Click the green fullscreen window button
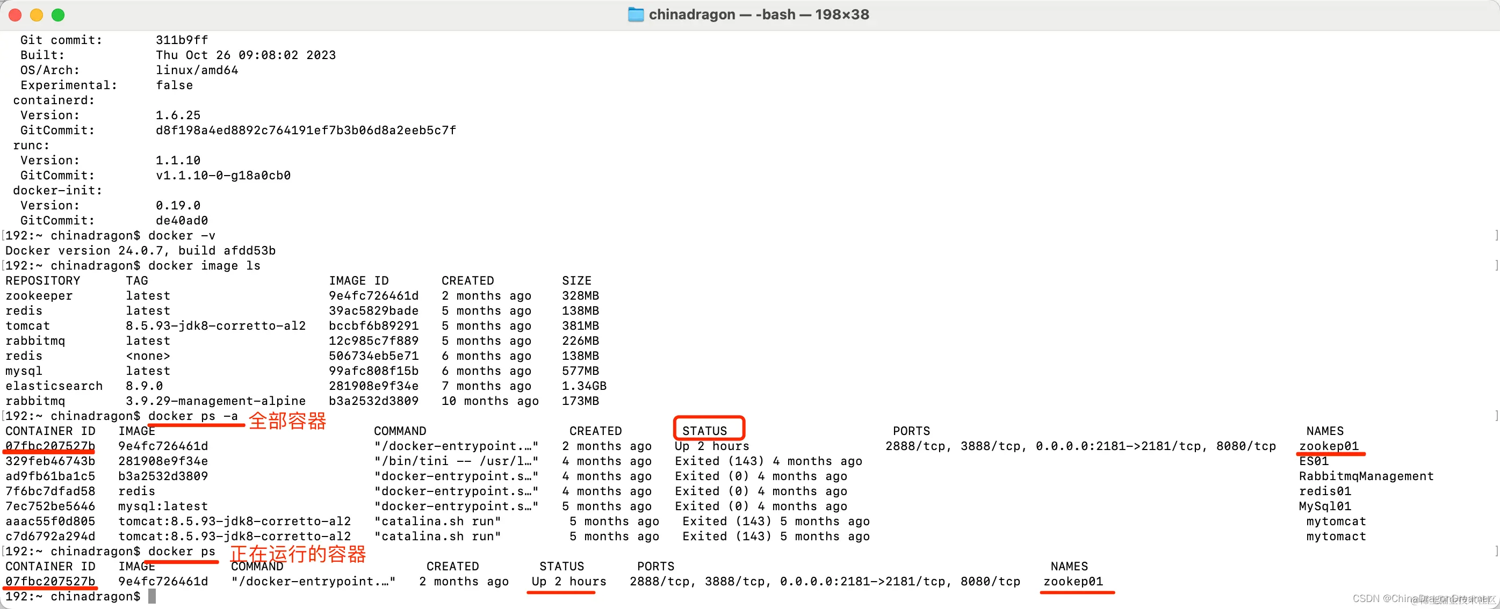1500x609 pixels. [x=57, y=15]
